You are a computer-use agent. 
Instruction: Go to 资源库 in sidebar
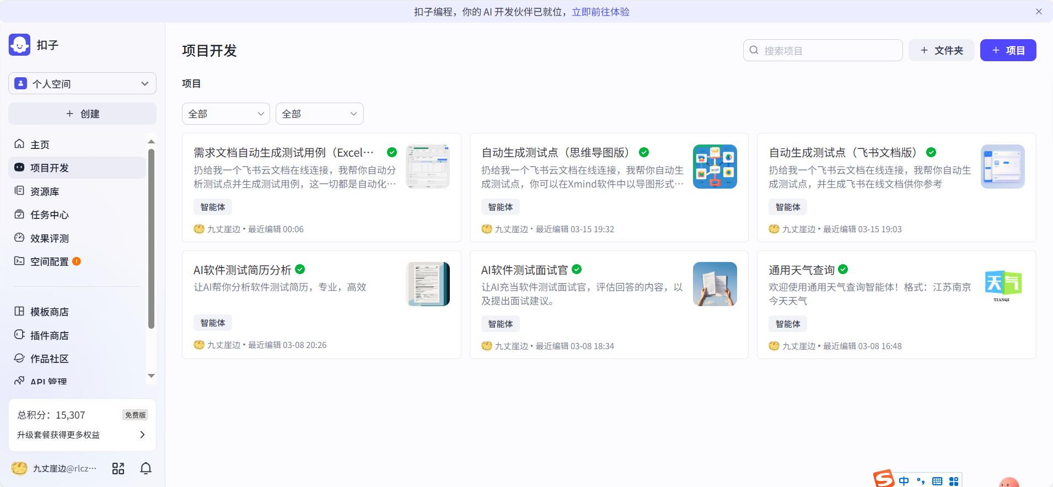click(x=45, y=191)
